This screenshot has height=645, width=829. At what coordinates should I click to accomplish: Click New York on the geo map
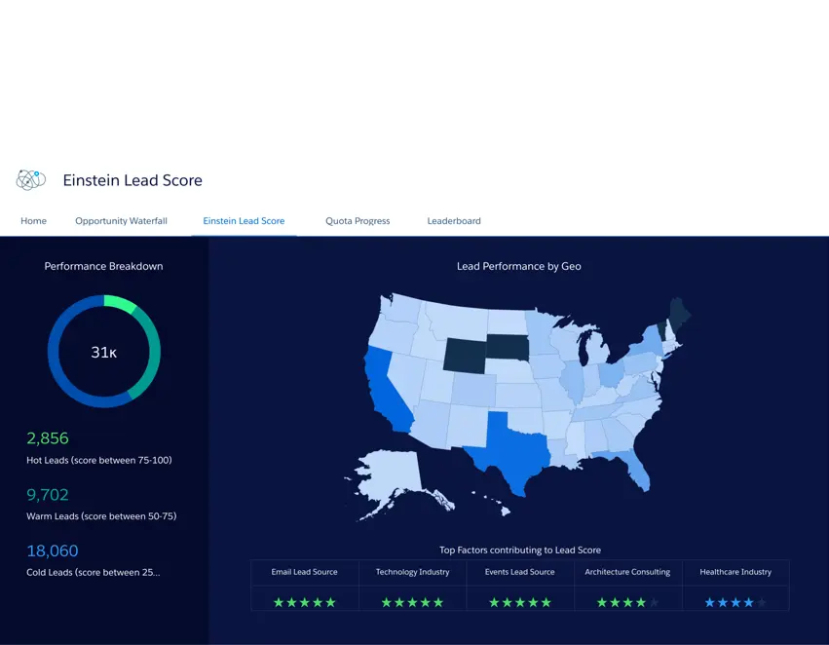646,343
